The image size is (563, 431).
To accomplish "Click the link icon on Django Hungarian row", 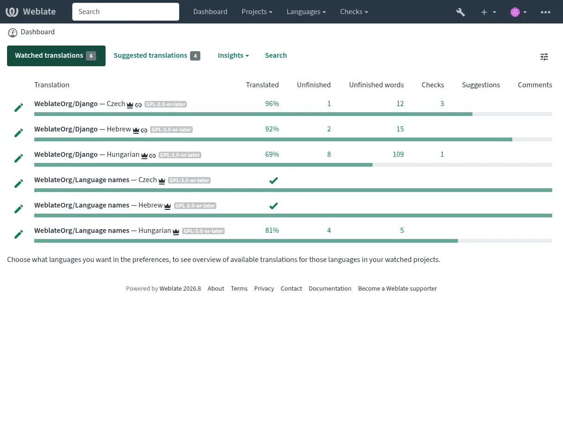I will point(152,156).
